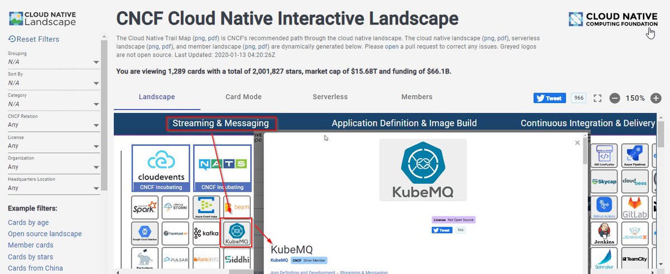The width and height of the screenshot is (670, 274).
Task: Select the Apache Spark card
Action: [x=145, y=207]
